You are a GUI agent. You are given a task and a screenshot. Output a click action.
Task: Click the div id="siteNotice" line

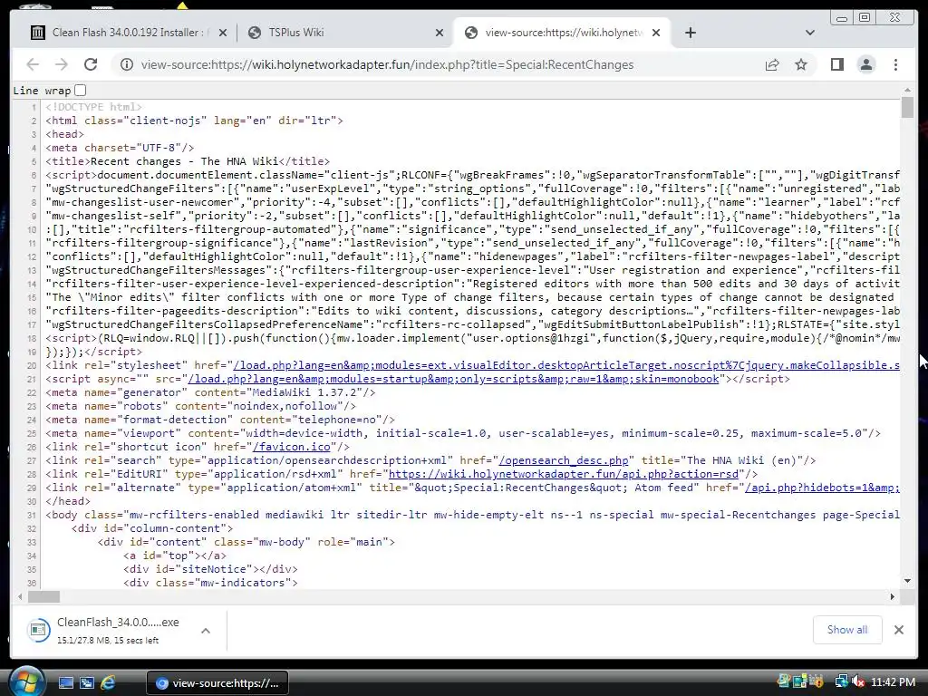tap(210, 569)
